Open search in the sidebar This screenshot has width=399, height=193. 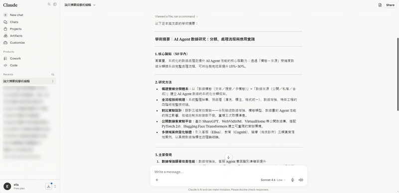point(49,4)
